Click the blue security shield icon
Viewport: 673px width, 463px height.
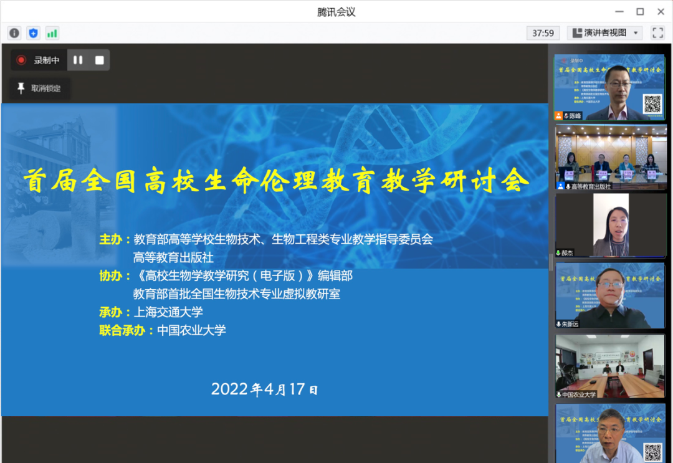pyautogui.click(x=34, y=33)
